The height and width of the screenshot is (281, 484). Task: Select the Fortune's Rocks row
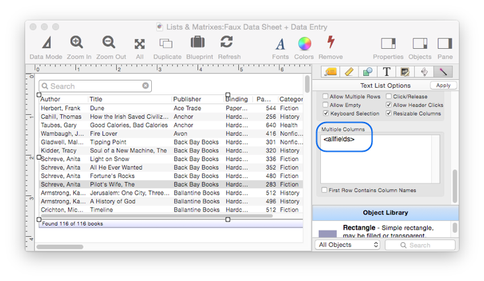(171, 176)
